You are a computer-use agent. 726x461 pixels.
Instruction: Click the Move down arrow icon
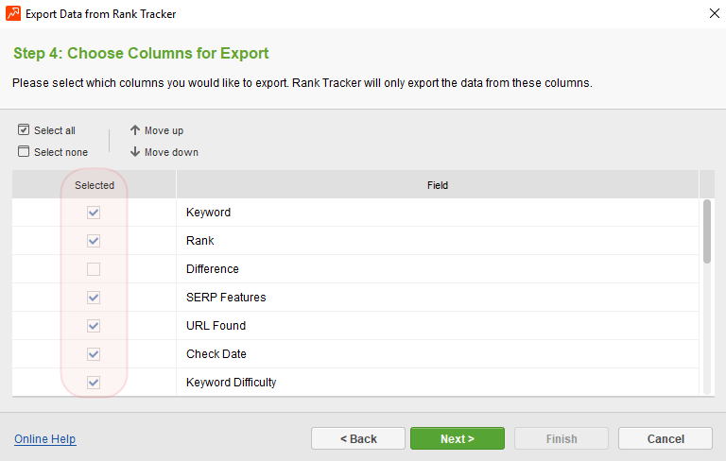tap(135, 152)
